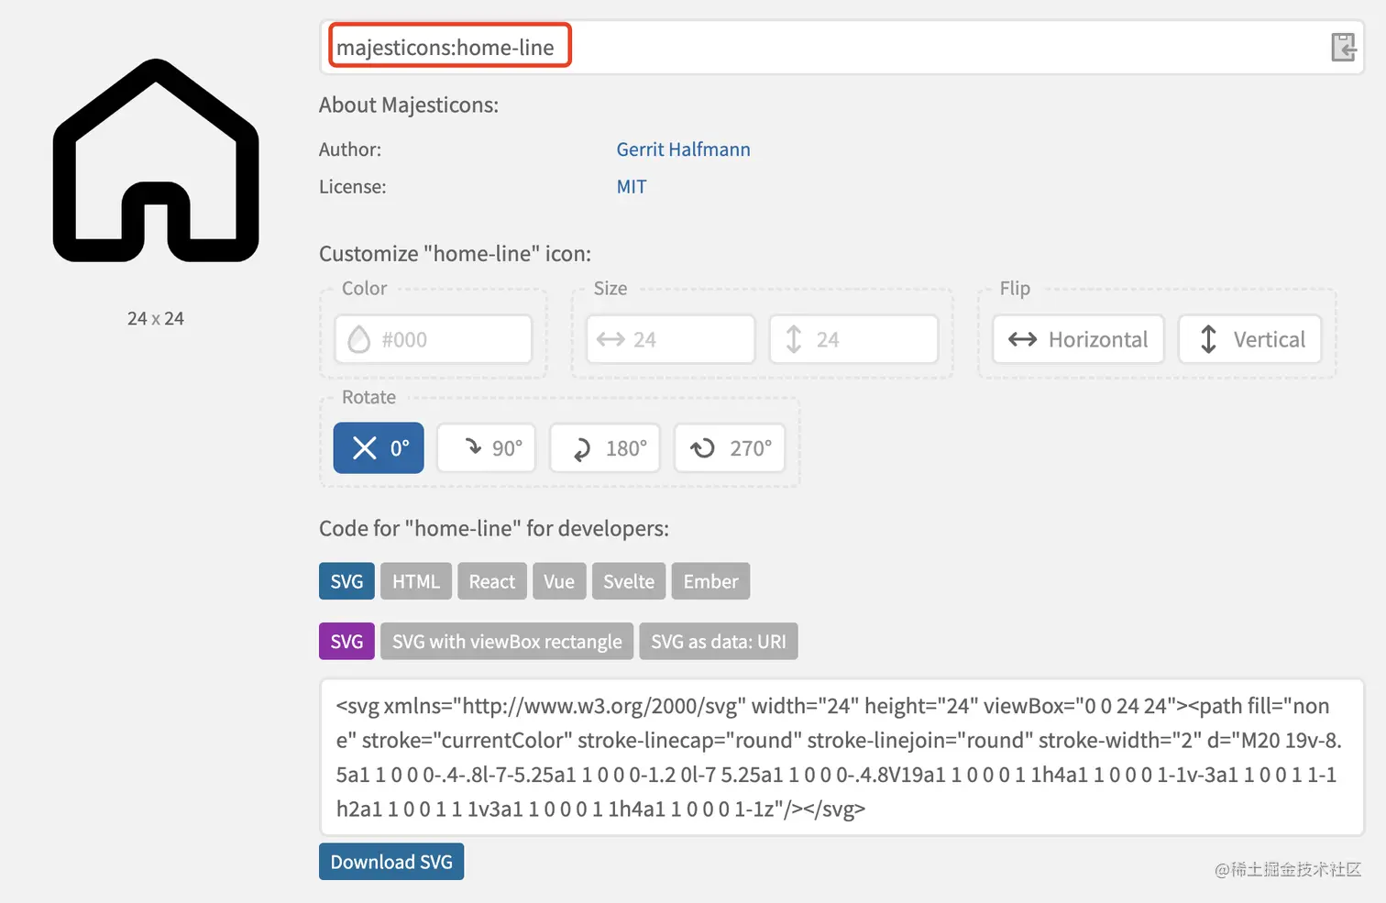Click the large home-line icon preview
Screen dimensions: 1386x903
point(156,161)
